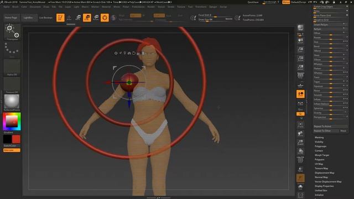354x199 pixels.
Task: Open the stroke type dots thumbnail
Action: tap(12, 50)
